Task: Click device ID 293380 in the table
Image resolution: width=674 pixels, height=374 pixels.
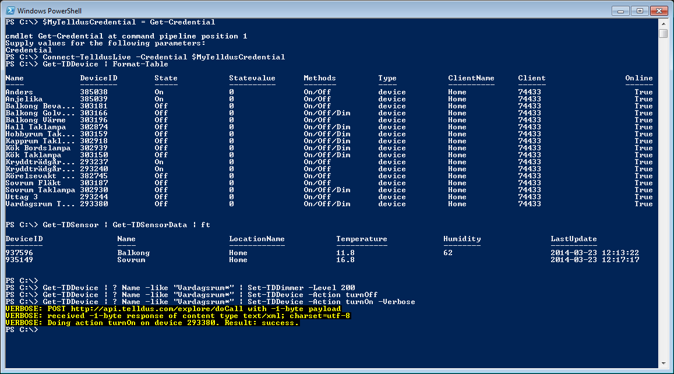Action: tap(94, 204)
